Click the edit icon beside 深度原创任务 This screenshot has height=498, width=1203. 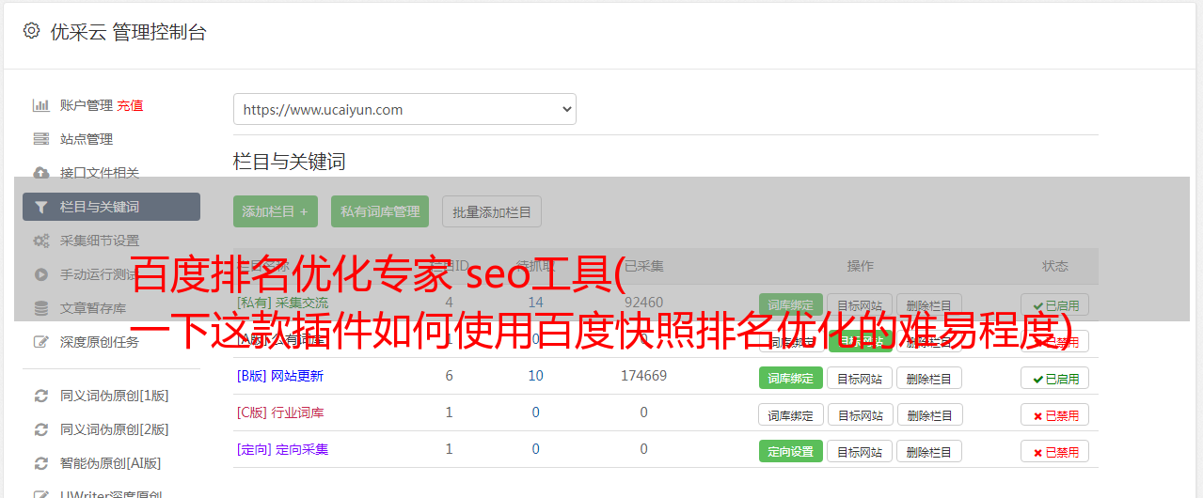point(41,342)
